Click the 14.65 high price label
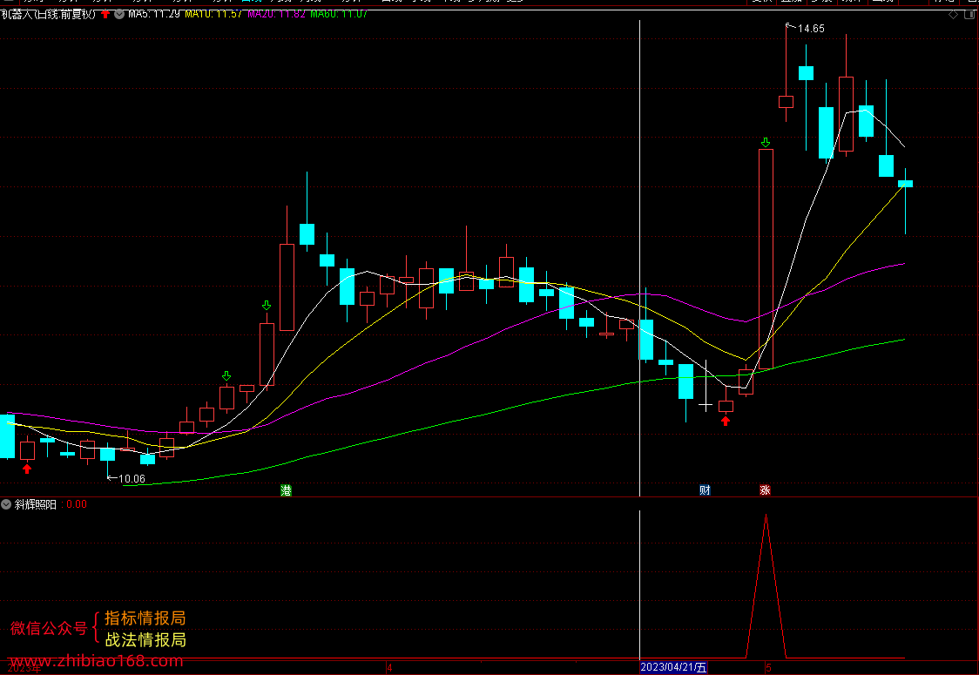Screen dimensions: 979x675 pos(811,29)
